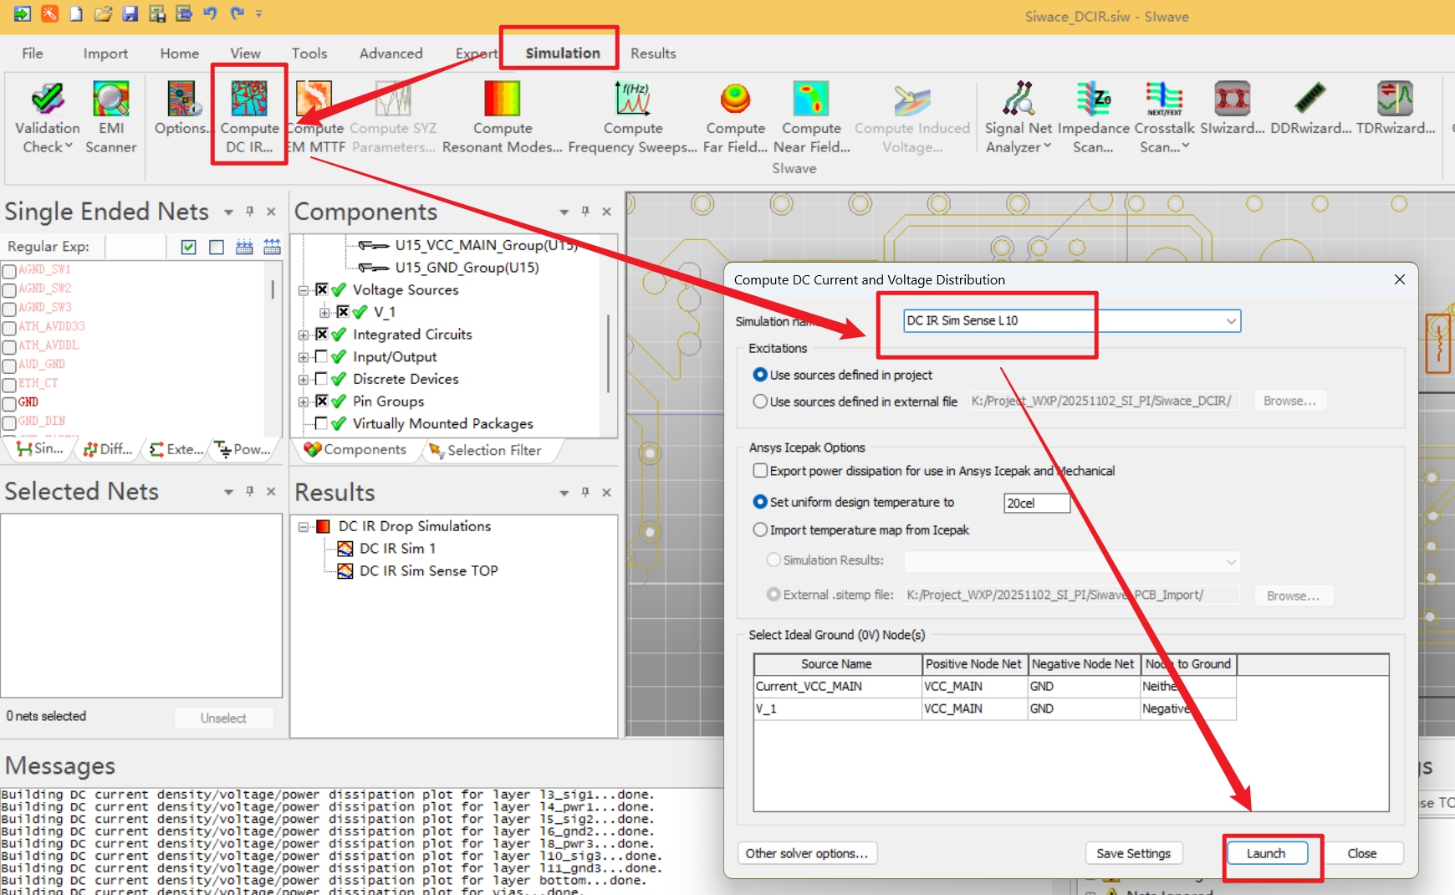The width and height of the screenshot is (1455, 895).
Task: Click Save Settings button
Action: (x=1133, y=853)
